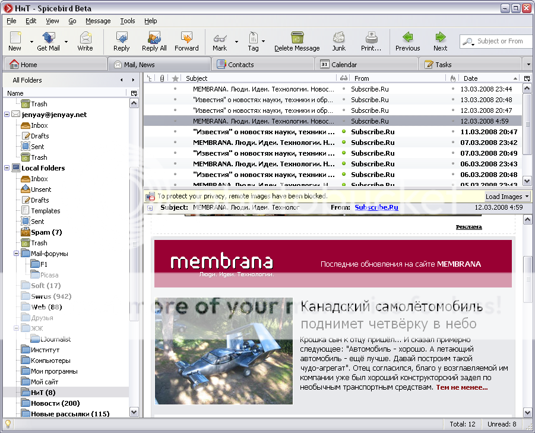This screenshot has width=535, height=433.
Task: Go to Next message icon
Action: click(440, 39)
